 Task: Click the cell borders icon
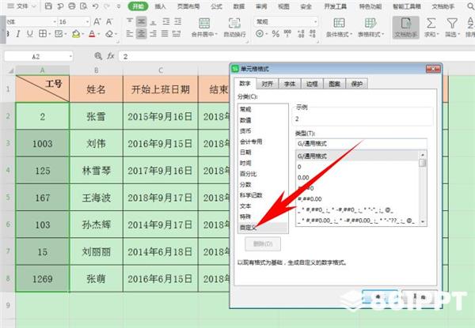[43, 34]
